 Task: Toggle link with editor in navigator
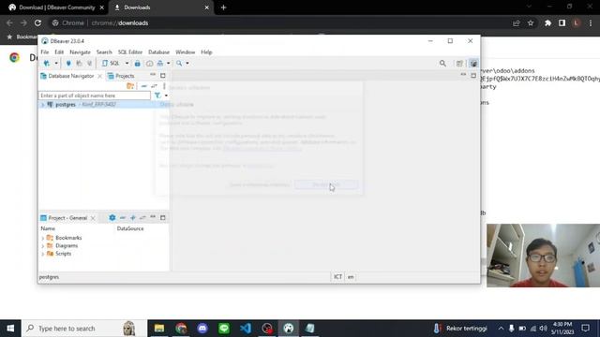[x=154, y=86]
